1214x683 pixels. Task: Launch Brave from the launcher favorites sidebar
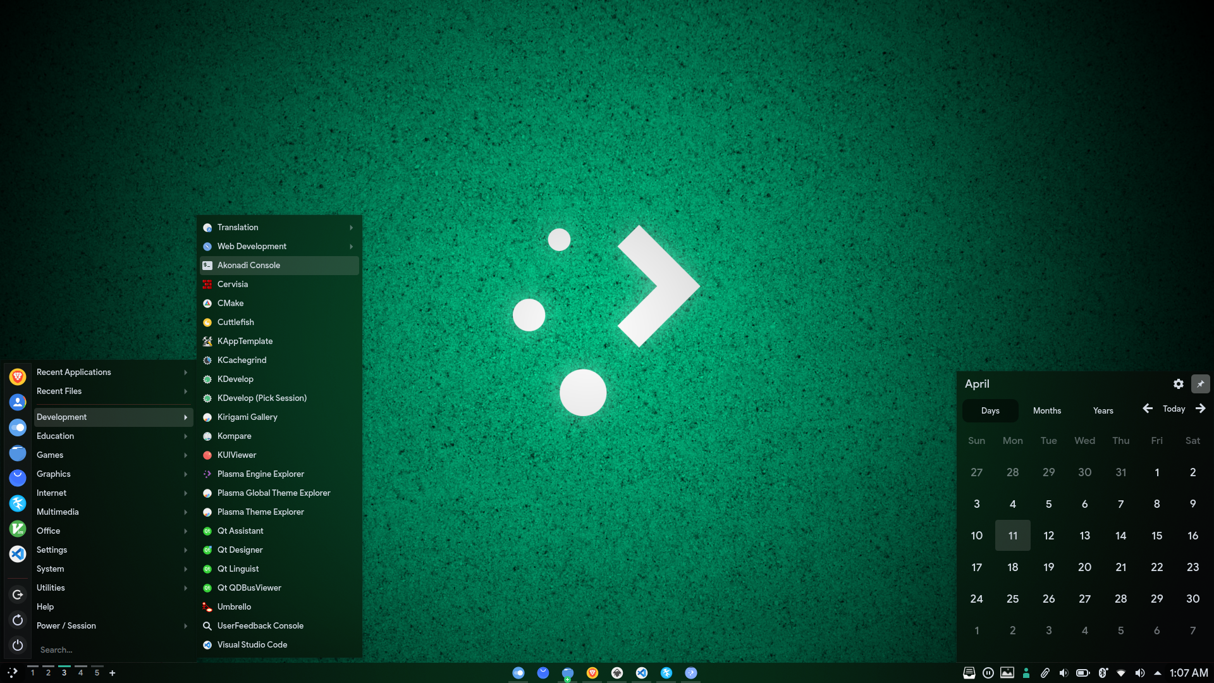click(18, 377)
